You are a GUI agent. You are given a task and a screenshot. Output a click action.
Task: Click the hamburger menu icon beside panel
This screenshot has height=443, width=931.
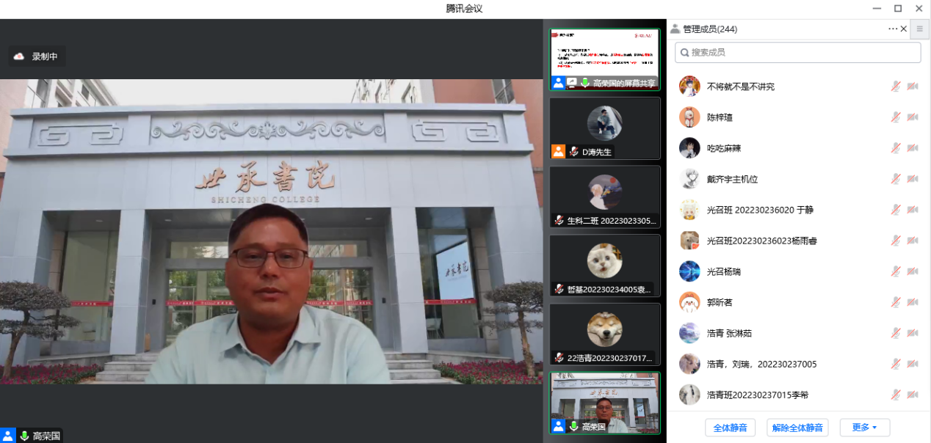pos(919,29)
